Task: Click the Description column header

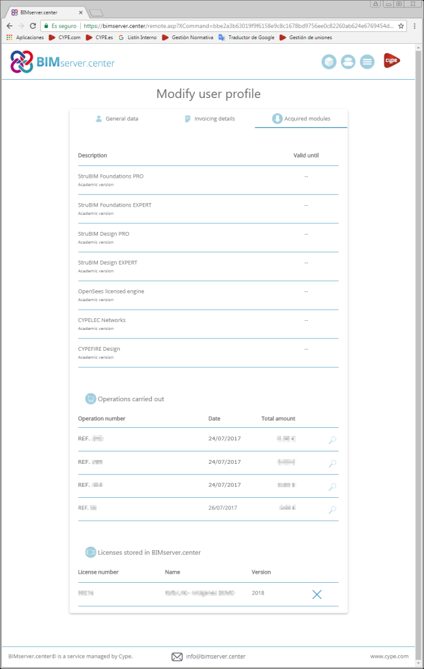Action: click(x=93, y=155)
